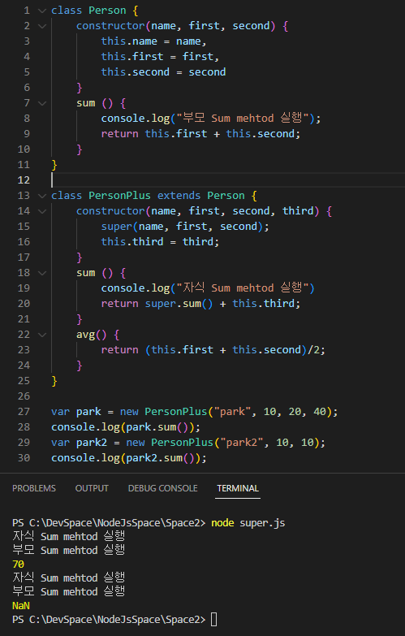This screenshot has width=405, height=636.
Task: Click the last '부모 Sum mehtod 실행' terminal line
Action: coord(68,591)
